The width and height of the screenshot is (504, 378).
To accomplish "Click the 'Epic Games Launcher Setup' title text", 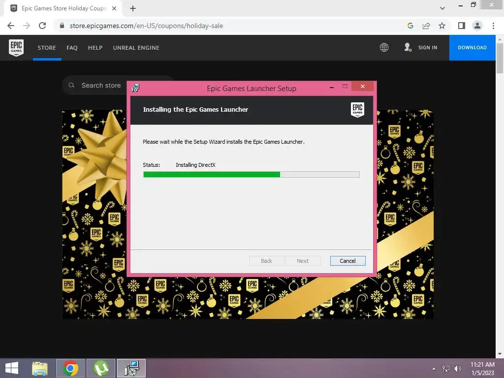I will [252, 89].
